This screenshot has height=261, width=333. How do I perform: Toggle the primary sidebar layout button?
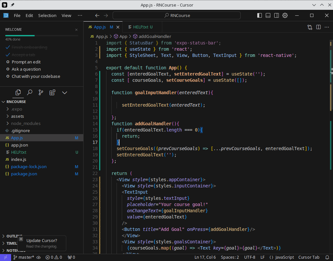260,15
